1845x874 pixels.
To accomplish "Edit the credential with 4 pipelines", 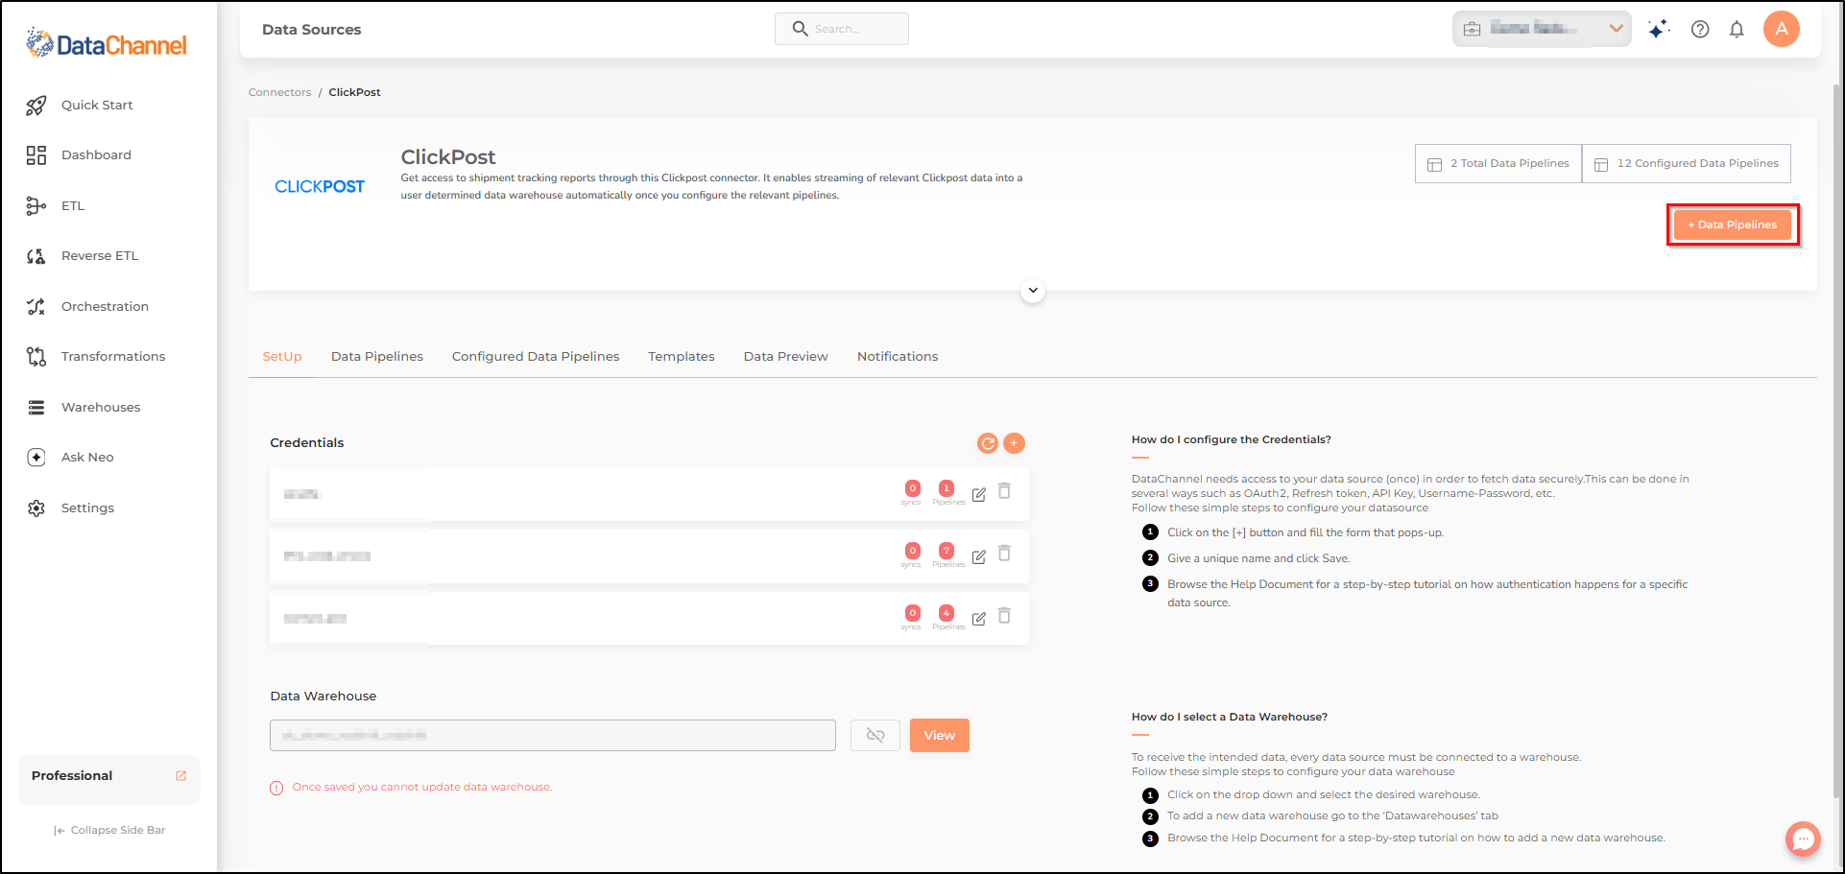I will tap(979, 619).
